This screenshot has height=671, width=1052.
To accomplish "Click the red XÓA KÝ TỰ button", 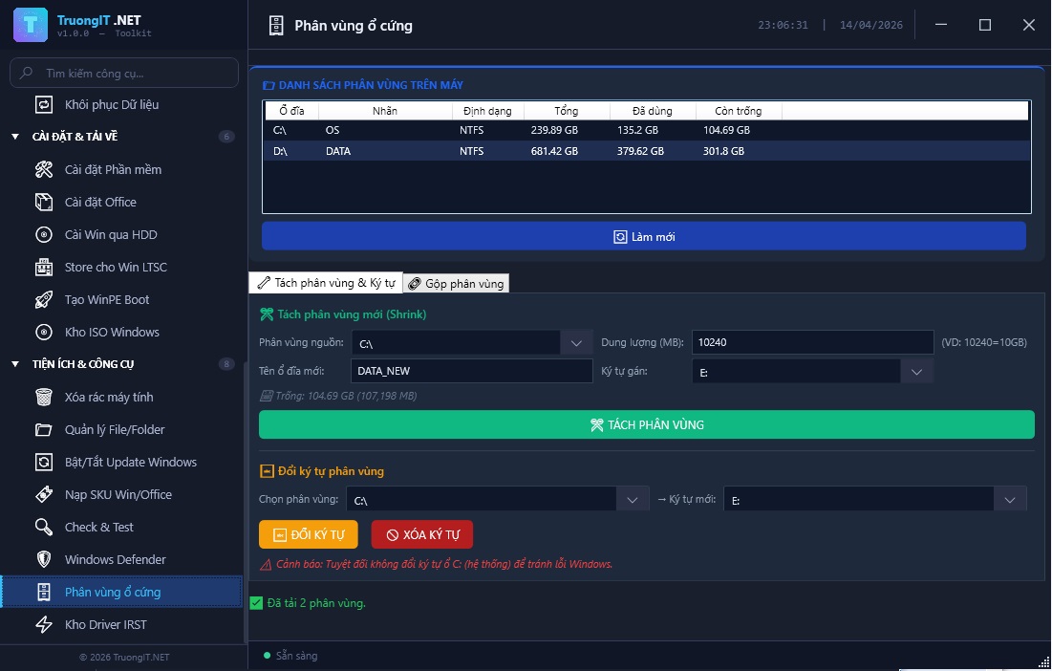I will tap(421, 534).
